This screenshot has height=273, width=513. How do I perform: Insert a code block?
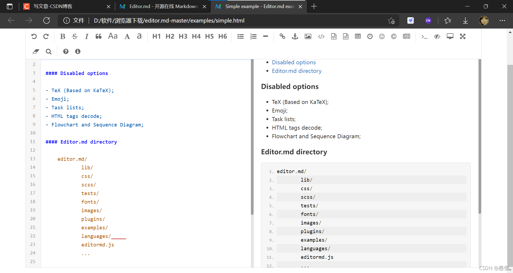346,36
